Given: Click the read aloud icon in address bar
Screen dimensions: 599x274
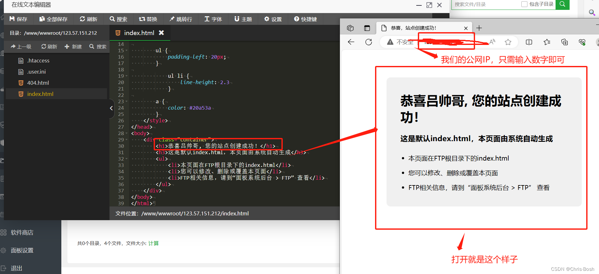Looking at the screenshot, I should coord(492,42).
